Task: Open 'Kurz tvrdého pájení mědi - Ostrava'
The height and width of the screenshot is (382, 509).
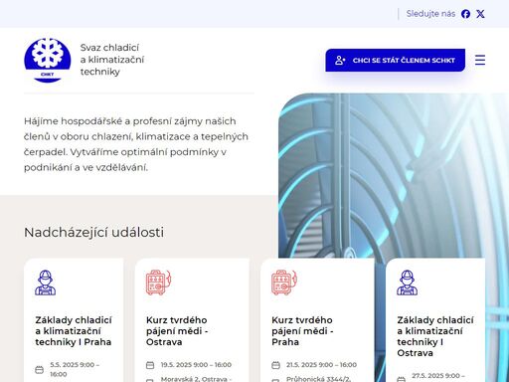Action: 177,331
